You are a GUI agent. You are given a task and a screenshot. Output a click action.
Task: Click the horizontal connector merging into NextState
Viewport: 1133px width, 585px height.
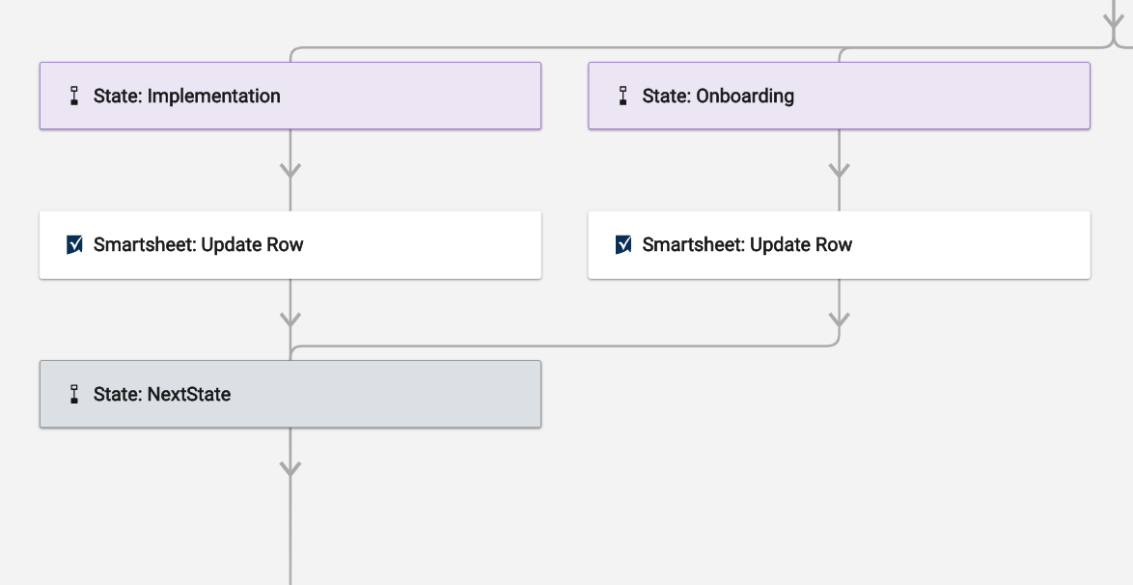click(564, 347)
